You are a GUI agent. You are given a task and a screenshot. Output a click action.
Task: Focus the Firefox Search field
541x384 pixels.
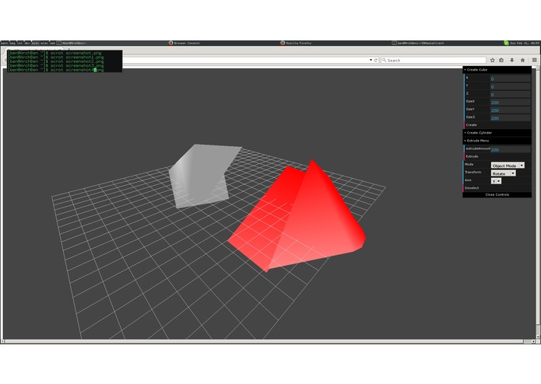[x=434, y=61]
